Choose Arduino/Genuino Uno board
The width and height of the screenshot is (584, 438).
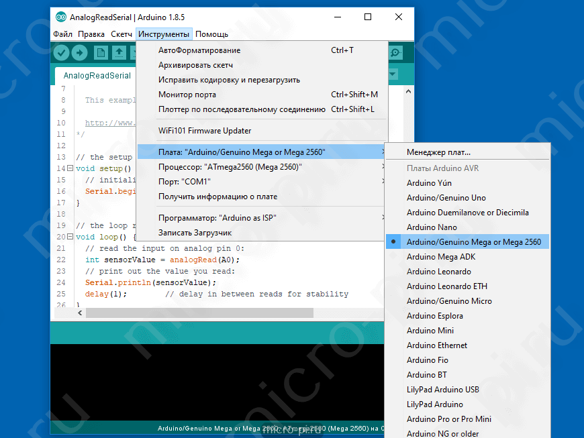tap(446, 198)
